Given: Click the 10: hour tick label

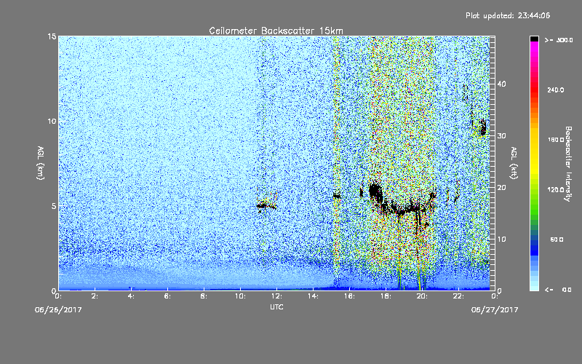Looking at the screenshot, I should (x=240, y=296).
